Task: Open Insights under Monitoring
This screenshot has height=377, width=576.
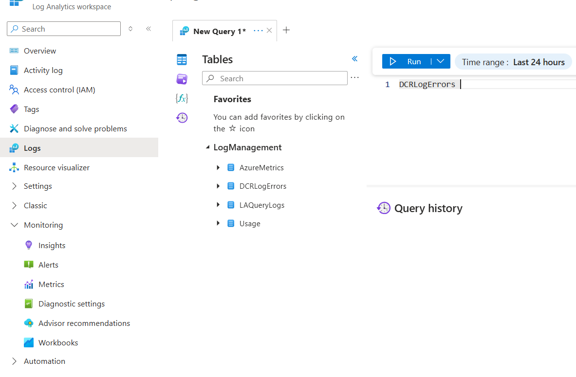Action: [x=52, y=245]
